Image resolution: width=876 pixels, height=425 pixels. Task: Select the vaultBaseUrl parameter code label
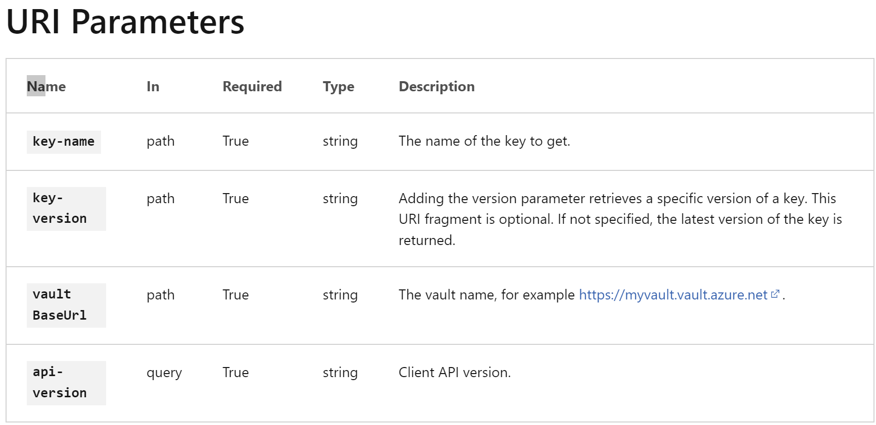click(x=66, y=305)
